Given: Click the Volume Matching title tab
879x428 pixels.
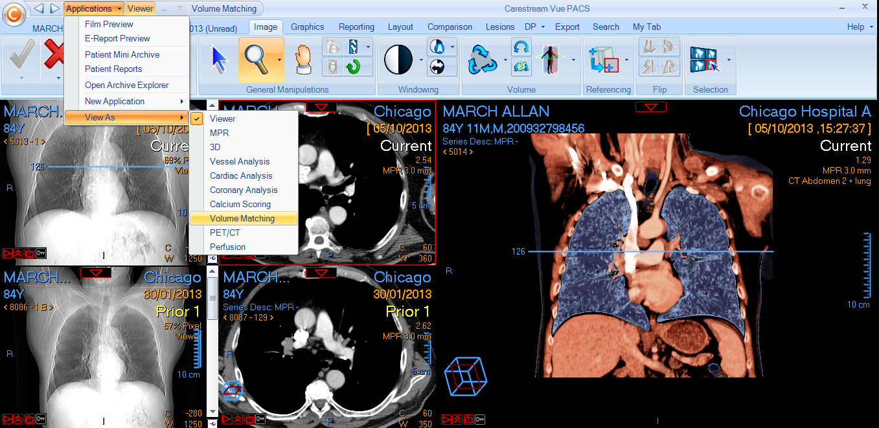Looking at the screenshot, I should coord(224,8).
